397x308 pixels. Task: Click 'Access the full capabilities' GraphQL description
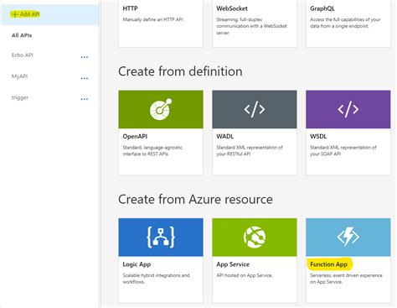tap(345, 23)
